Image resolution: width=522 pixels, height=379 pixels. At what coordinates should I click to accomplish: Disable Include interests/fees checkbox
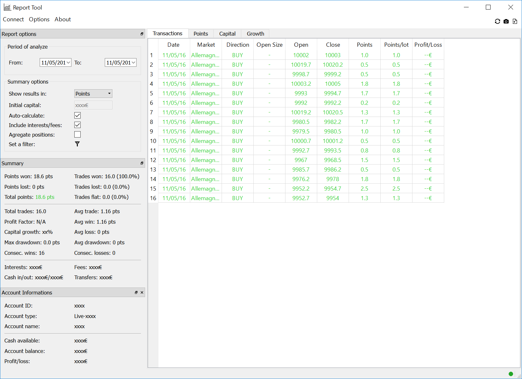pos(77,125)
